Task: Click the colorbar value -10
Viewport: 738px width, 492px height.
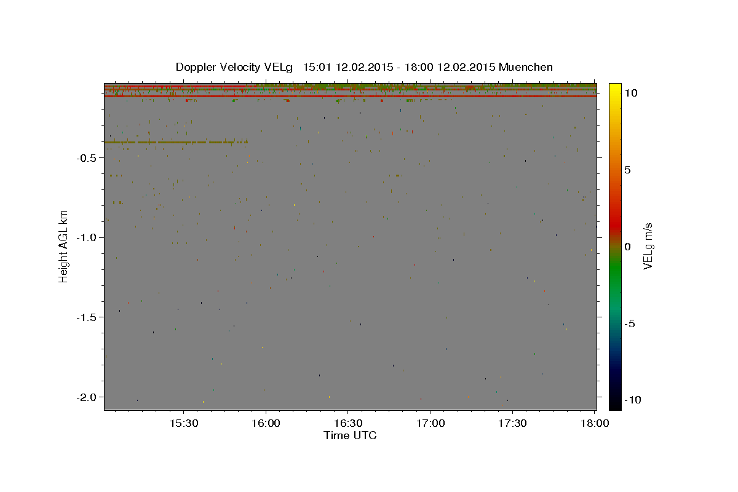Action: [632, 400]
